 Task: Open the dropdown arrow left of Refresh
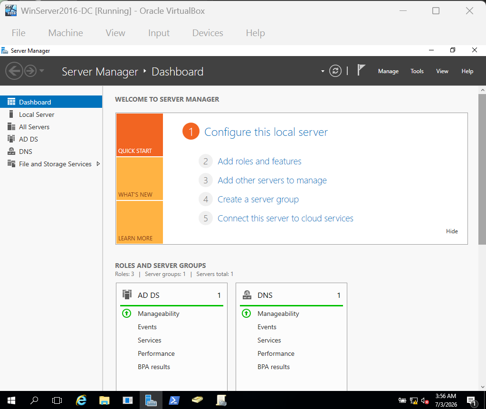coord(323,71)
